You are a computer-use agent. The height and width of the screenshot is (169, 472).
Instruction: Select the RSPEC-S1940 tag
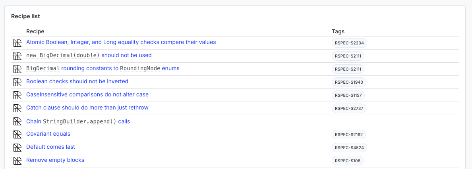point(349,82)
